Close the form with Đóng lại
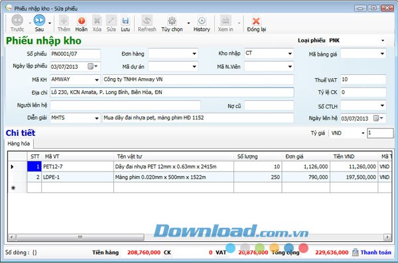The image size is (398, 263). point(256,23)
